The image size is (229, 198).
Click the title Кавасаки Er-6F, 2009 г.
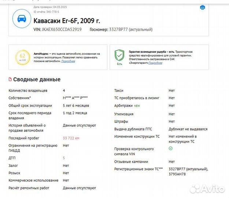[x=67, y=21]
